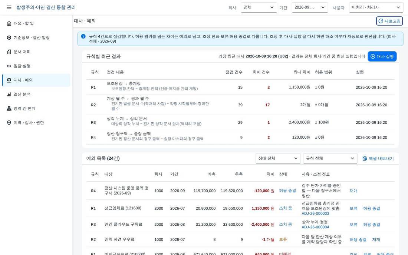Open adjustment voucher ADJ-26-000004
This screenshot has width=408, height=255.
click(315, 227)
